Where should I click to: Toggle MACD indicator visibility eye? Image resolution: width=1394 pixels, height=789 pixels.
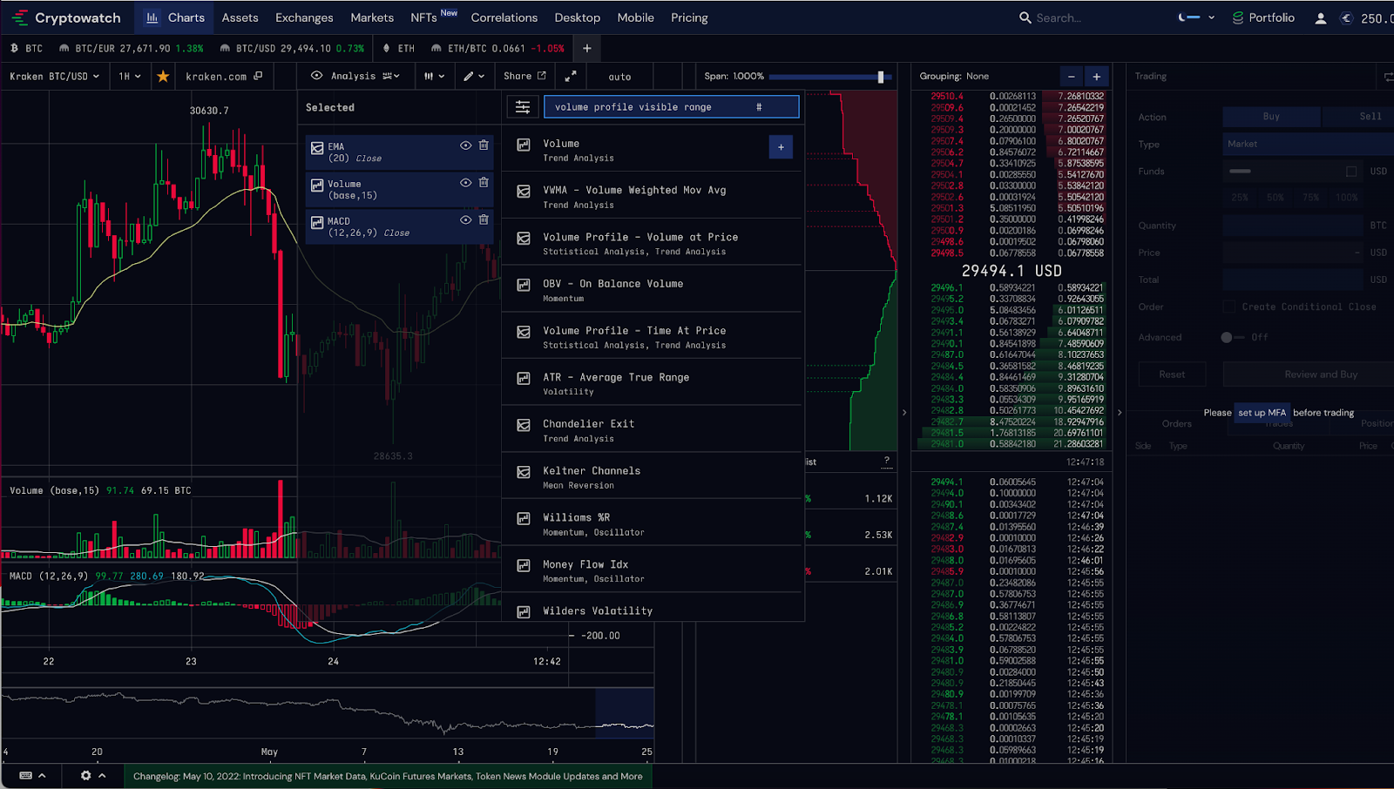click(x=465, y=220)
